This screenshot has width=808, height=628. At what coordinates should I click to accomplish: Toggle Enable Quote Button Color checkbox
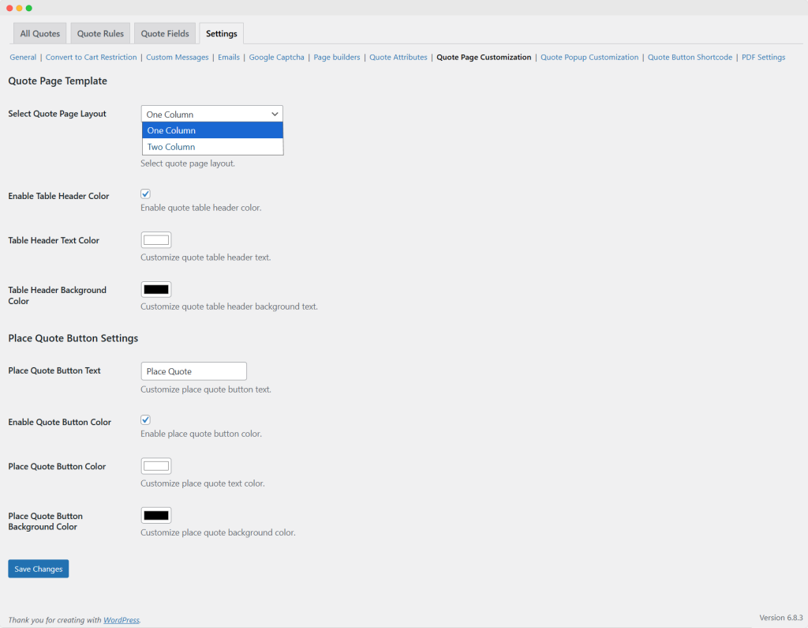[x=145, y=420]
